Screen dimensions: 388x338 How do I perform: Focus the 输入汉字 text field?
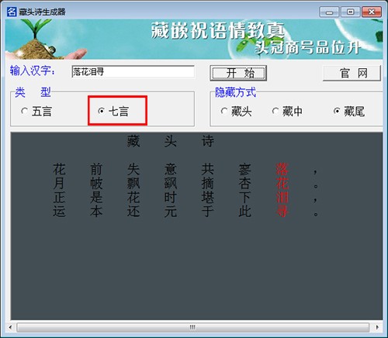click(133, 71)
